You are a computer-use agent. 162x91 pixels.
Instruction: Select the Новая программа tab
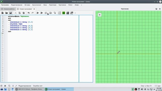[26, 9]
